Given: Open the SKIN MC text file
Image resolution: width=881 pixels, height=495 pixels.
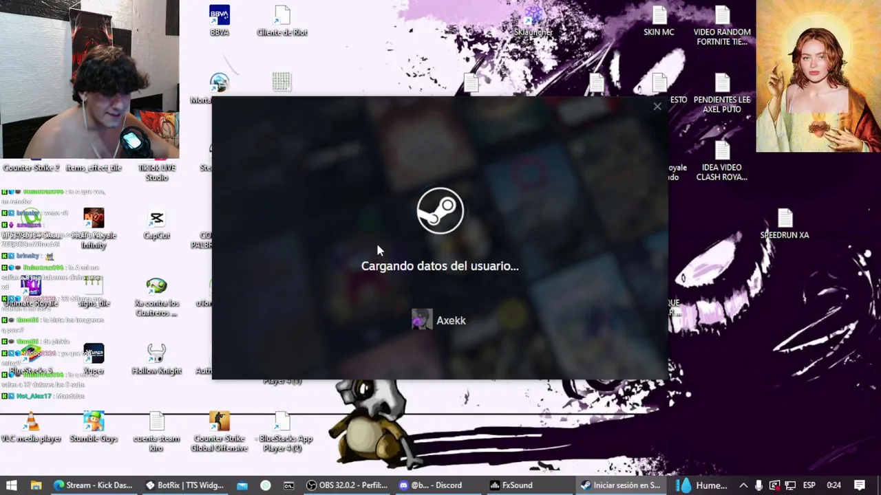Looking at the screenshot, I should coord(659,21).
